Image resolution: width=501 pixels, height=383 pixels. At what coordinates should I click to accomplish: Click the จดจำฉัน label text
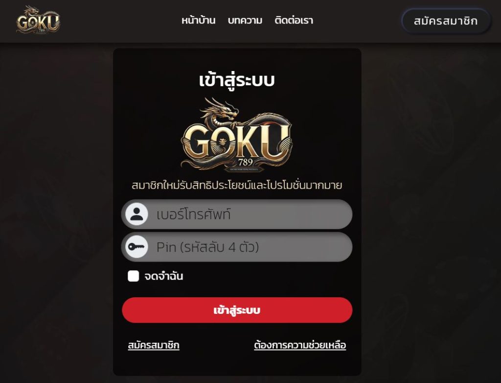coord(163,276)
